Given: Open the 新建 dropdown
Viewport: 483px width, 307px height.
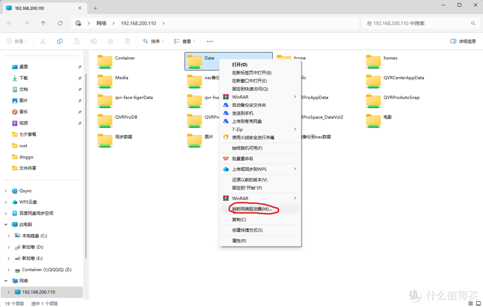Looking at the screenshot, I should click(17, 41).
